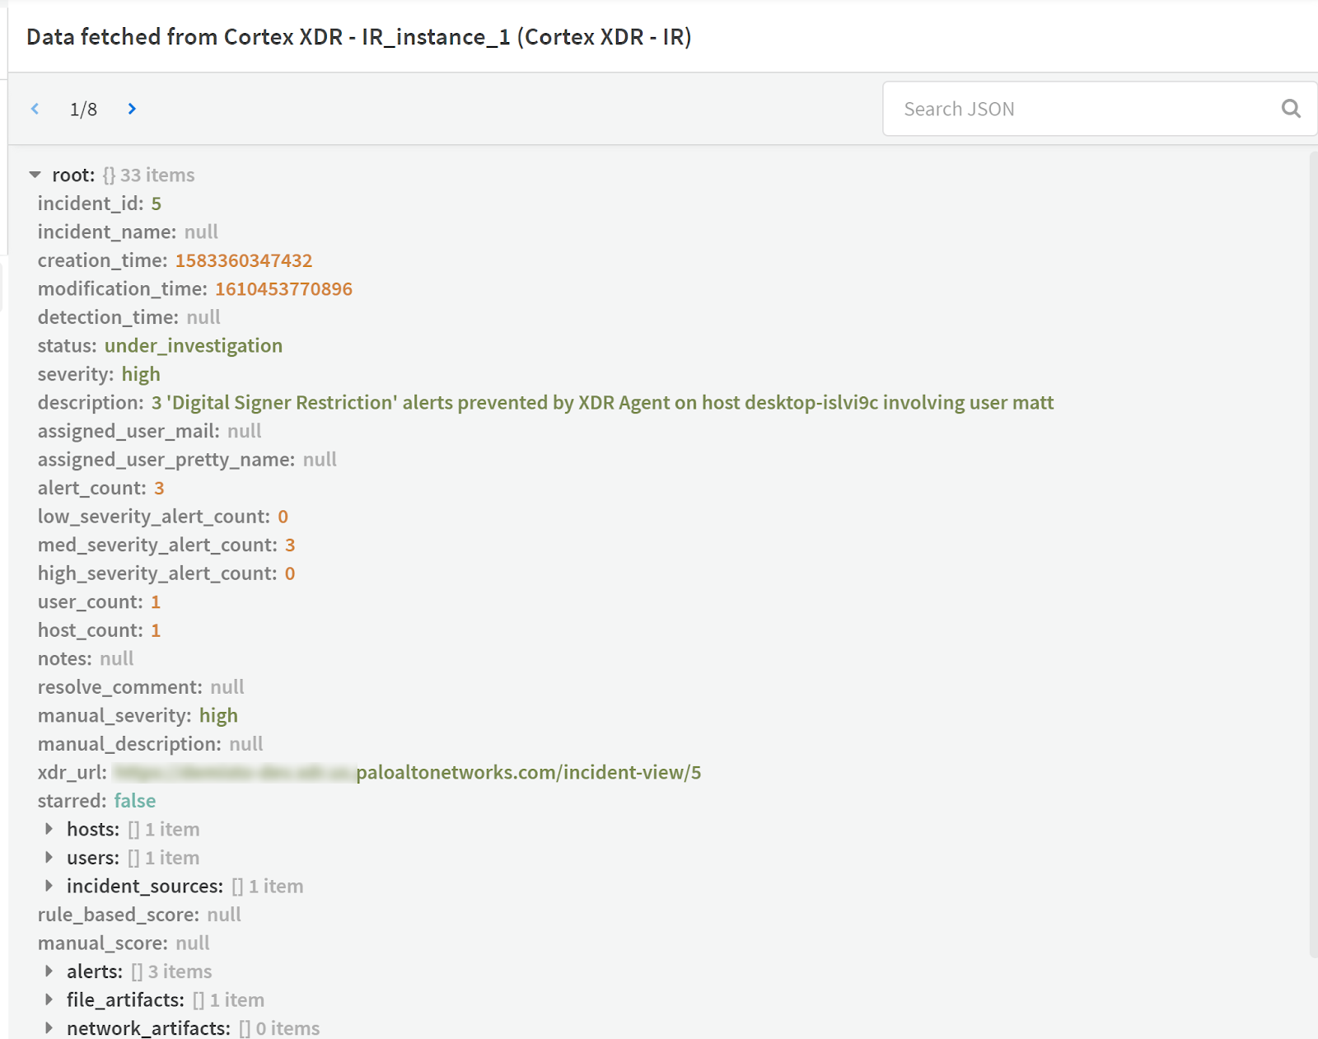Click the Data fetched from Cortex XDR title
The image size is (1318, 1039).
click(360, 36)
